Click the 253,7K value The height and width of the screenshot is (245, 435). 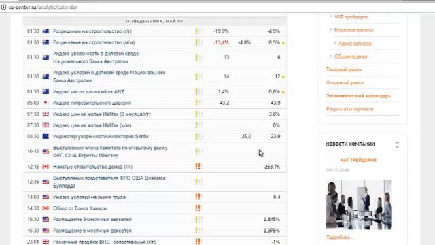pyautogui.click(x=272, y=167)
